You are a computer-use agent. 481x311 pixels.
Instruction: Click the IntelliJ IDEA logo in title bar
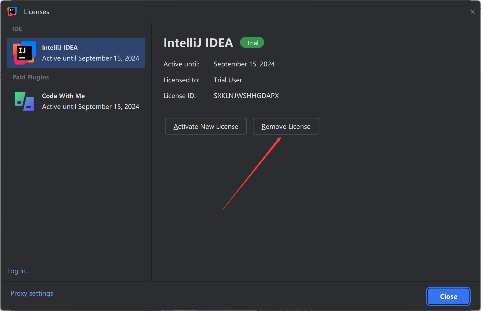coord(12,11)
